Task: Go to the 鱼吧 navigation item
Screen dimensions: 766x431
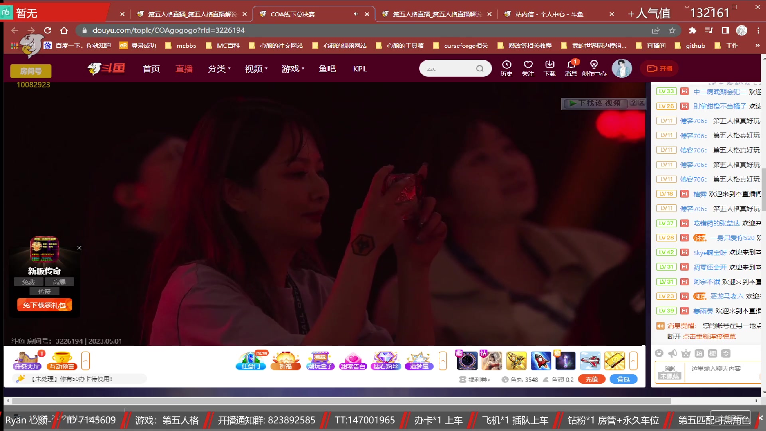Action: coord(327,69)
